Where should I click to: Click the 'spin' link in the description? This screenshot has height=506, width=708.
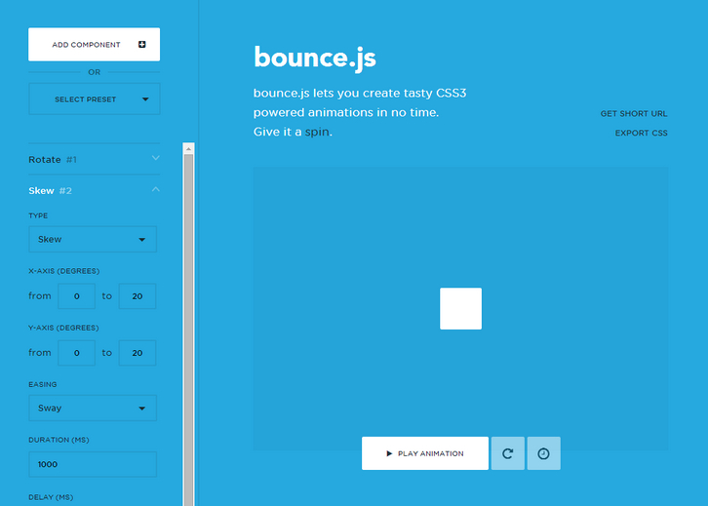317,132
